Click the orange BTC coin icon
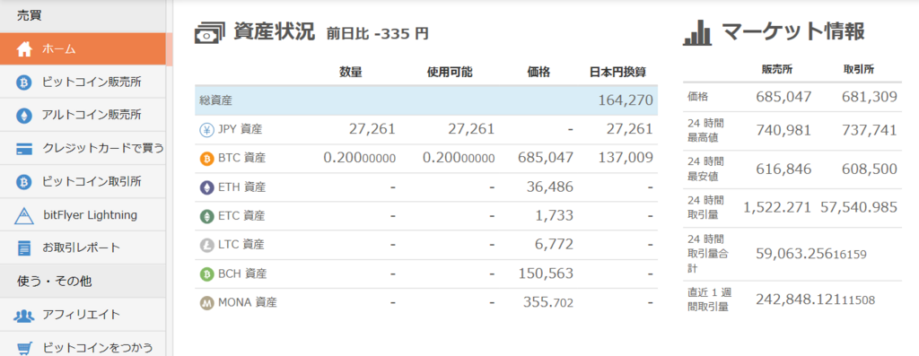The image size is (919, 356). pos(207,159)
